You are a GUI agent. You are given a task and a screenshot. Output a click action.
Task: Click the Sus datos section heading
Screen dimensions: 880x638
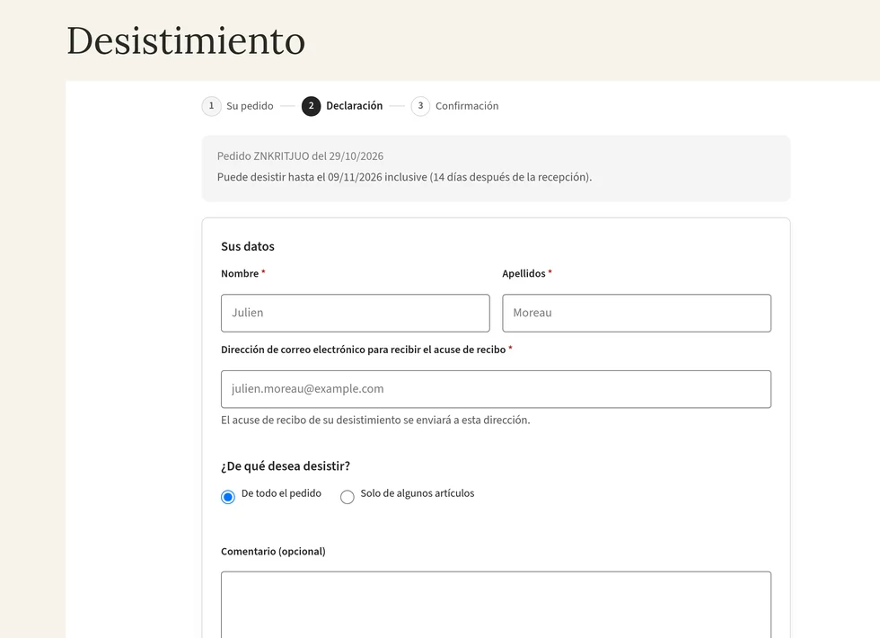248,246
